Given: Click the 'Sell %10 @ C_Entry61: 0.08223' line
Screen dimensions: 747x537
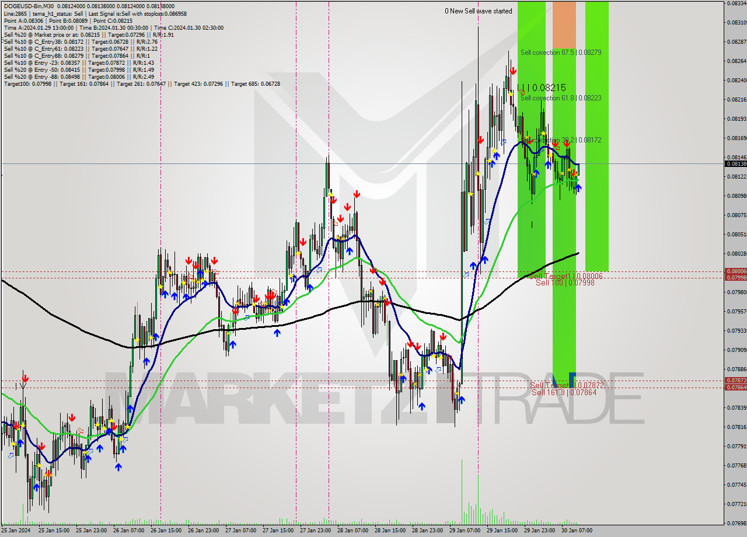Looking at the screenshot, I should pos(81,48).
